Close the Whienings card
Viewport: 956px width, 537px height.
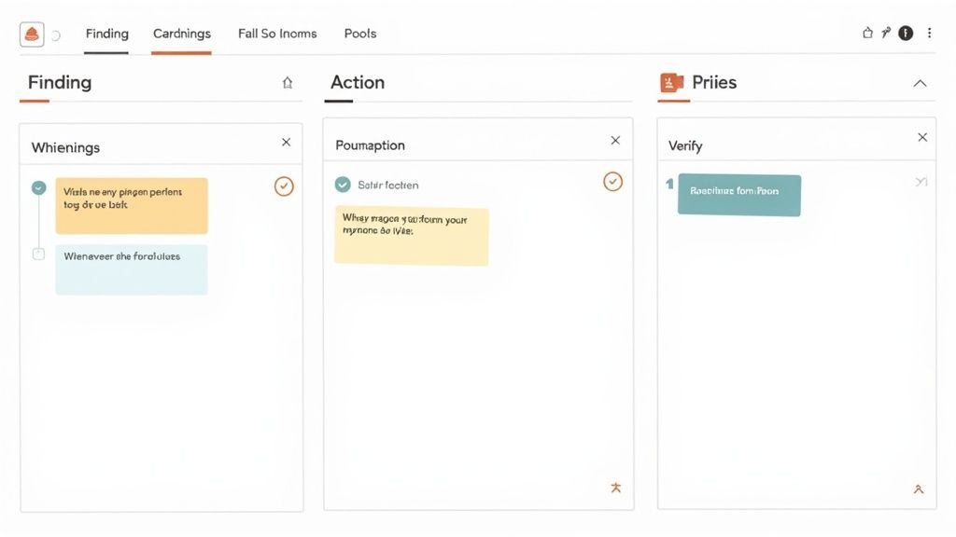point(287,142)
